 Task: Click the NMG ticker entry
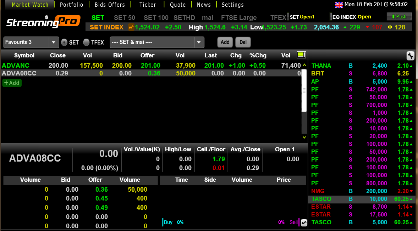361,191
